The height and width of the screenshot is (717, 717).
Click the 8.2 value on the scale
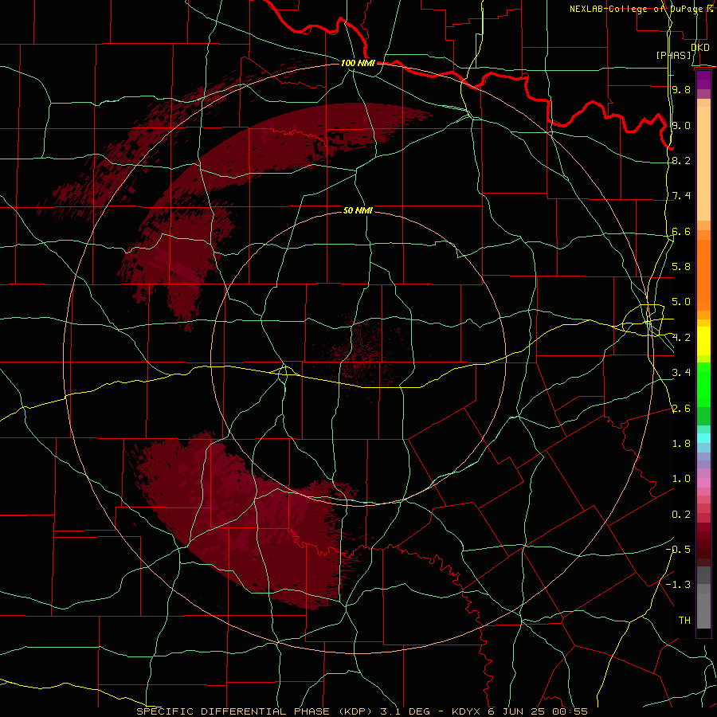tap(681, 160)
